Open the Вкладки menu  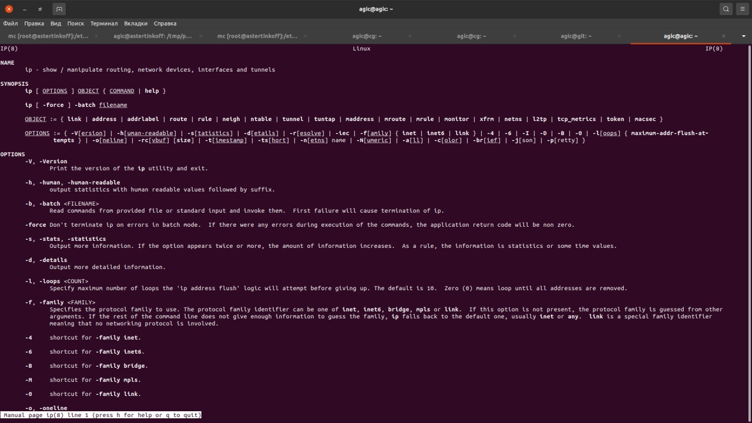tap(136, 23)
